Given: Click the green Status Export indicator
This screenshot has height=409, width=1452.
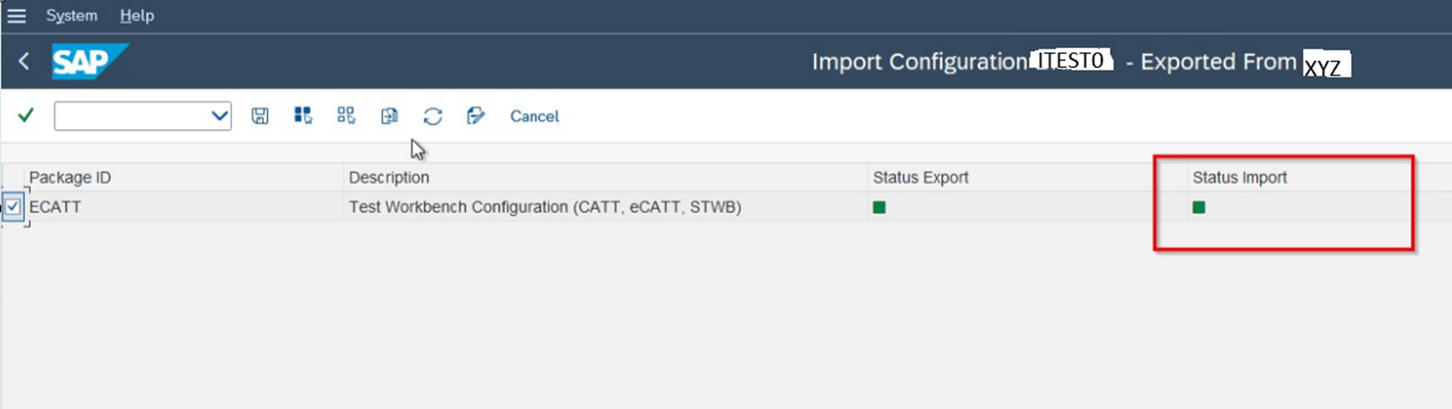Looking at the screenshot, I should coord(879,208).
